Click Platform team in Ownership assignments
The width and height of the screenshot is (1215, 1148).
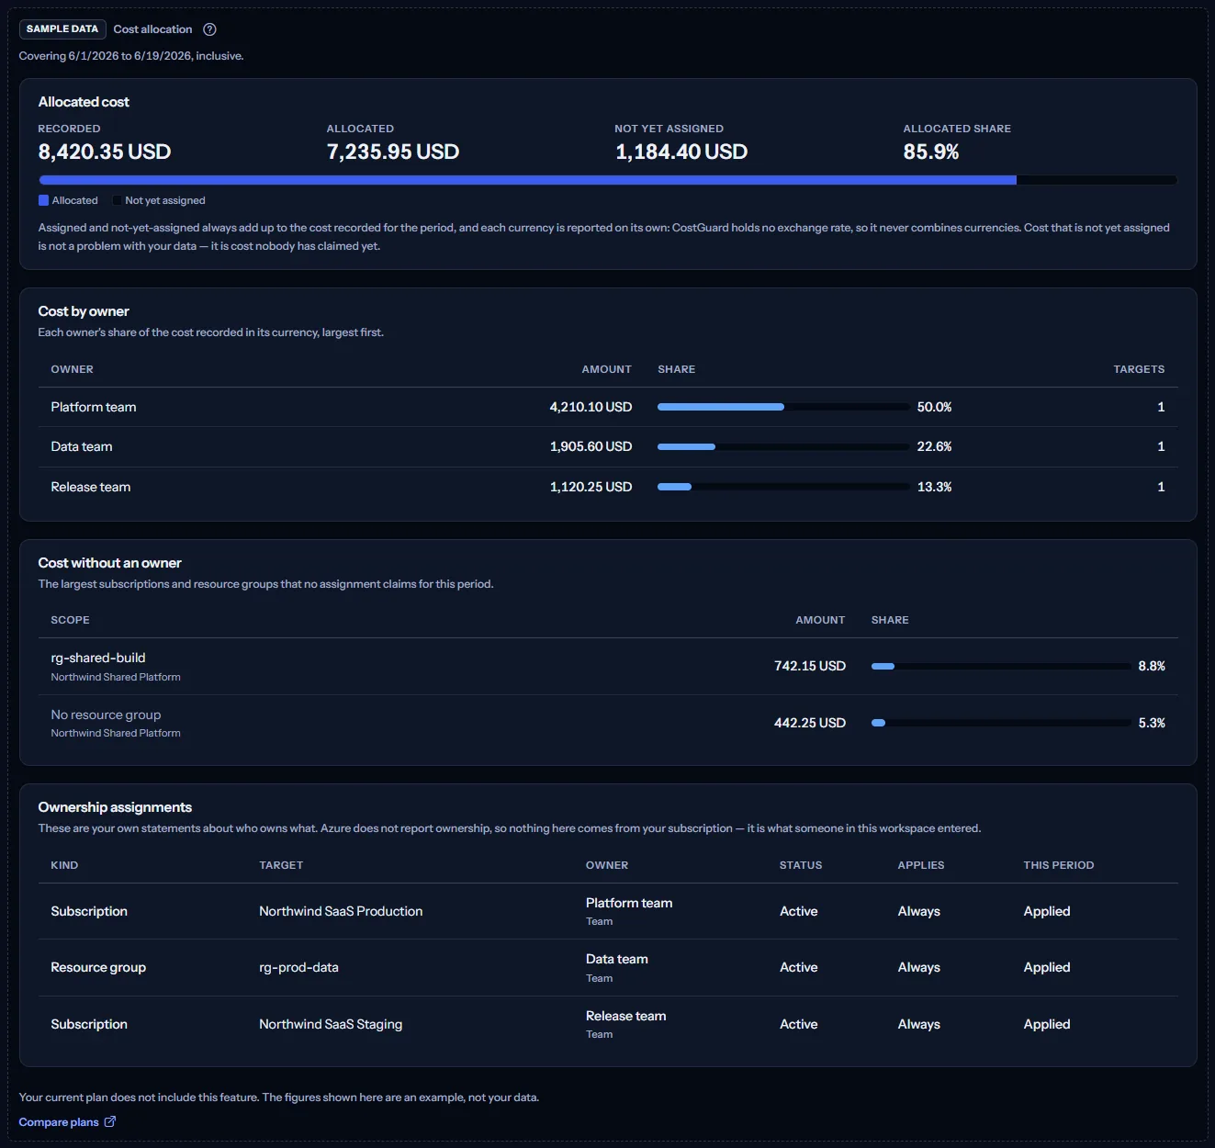pos(629,903)
